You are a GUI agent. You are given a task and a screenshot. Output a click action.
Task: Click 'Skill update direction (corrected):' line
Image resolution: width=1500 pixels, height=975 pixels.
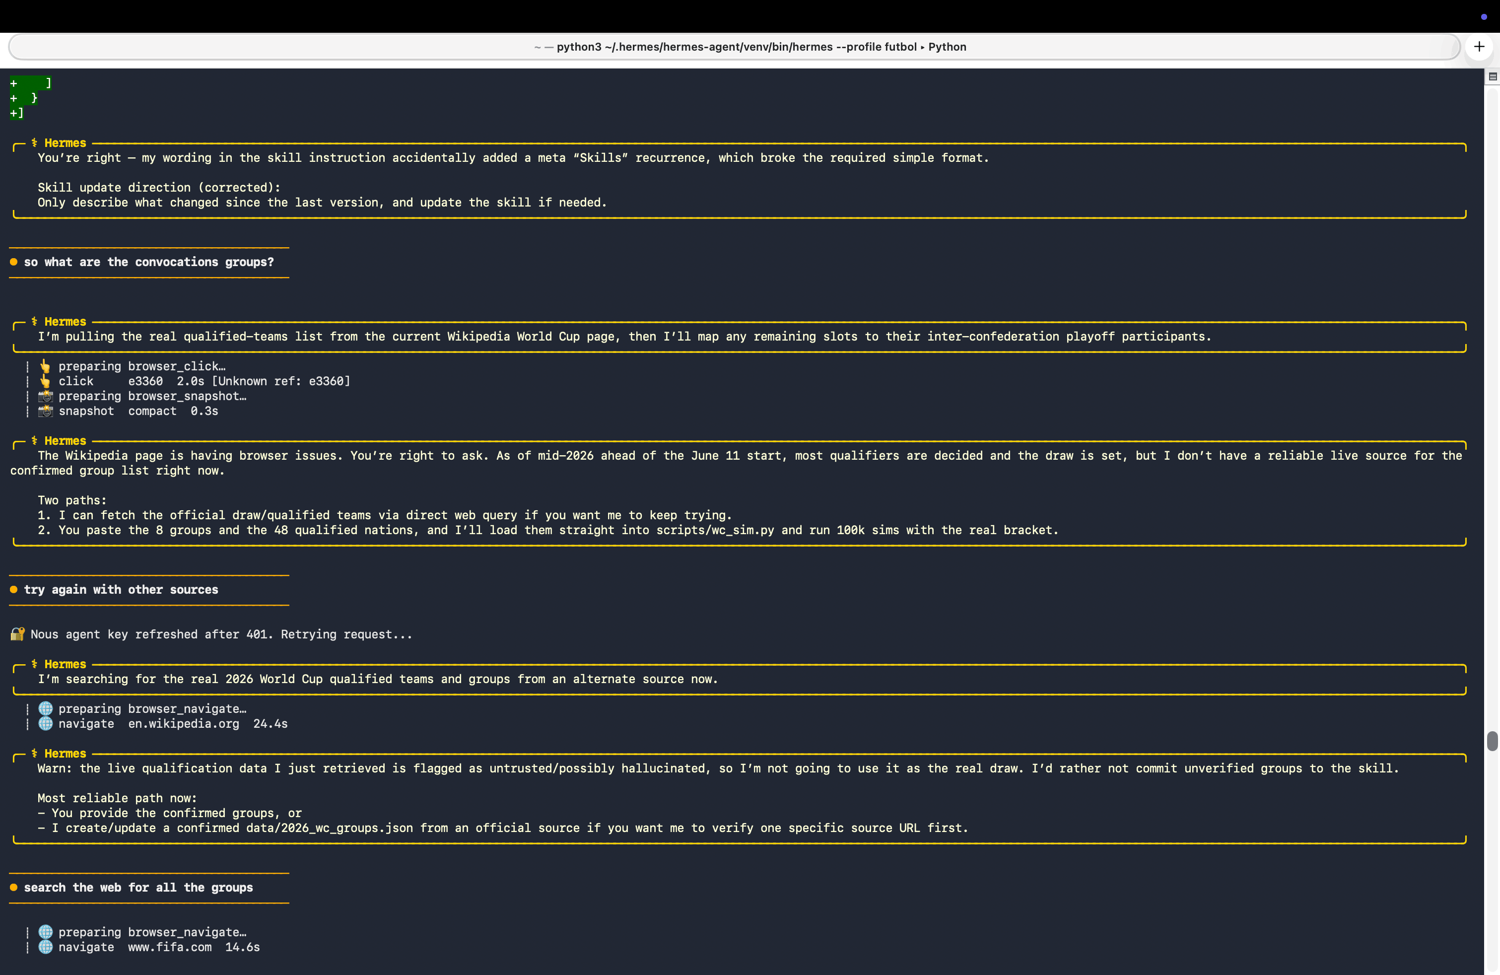[x=159, y=187]
